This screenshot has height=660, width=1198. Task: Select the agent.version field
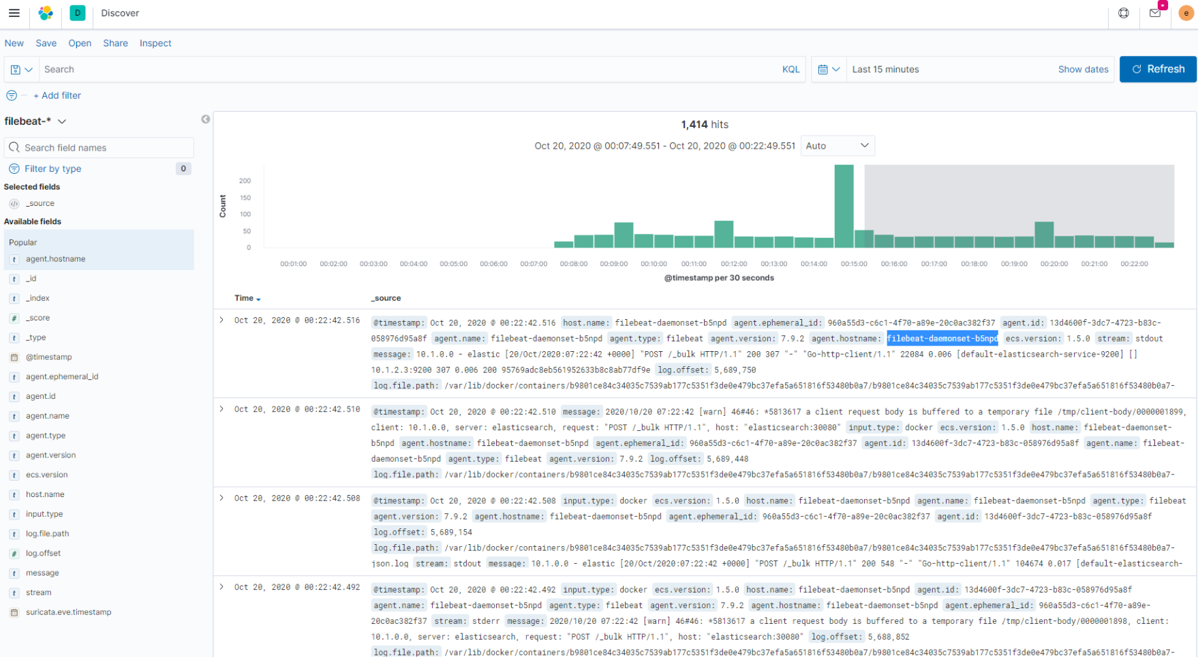point(50,455)
